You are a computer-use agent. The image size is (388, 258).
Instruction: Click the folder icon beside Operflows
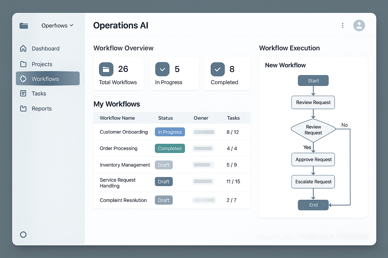[x=24, y=25]
